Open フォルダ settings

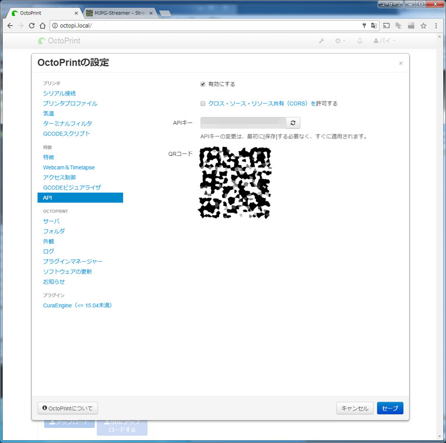[54, 231]
